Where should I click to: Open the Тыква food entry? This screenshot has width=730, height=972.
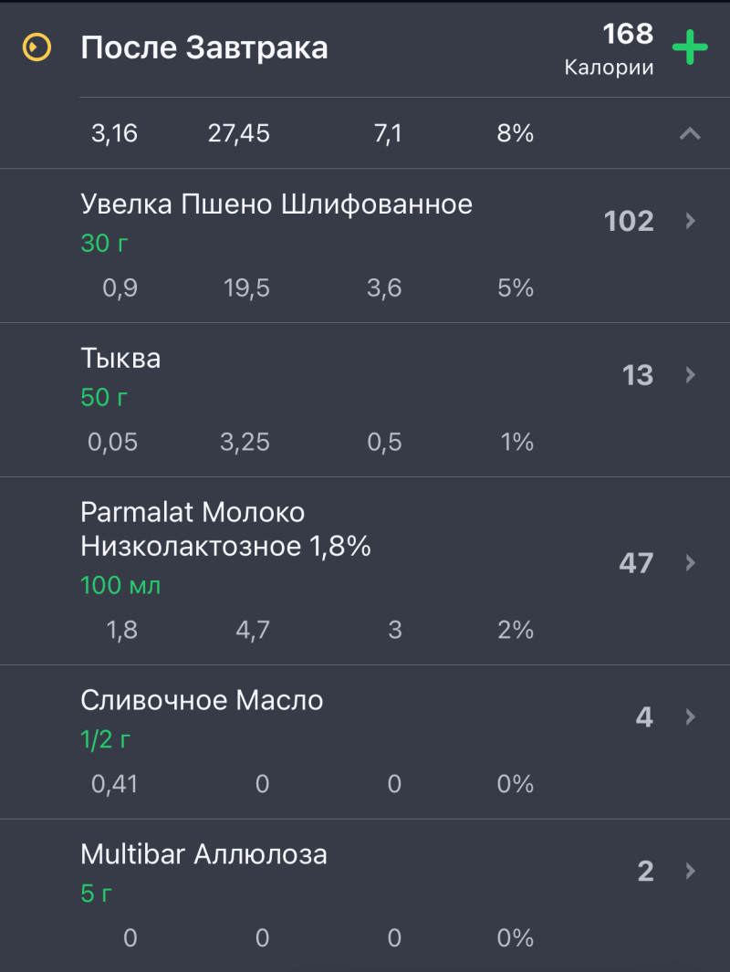tap(120, 358)
